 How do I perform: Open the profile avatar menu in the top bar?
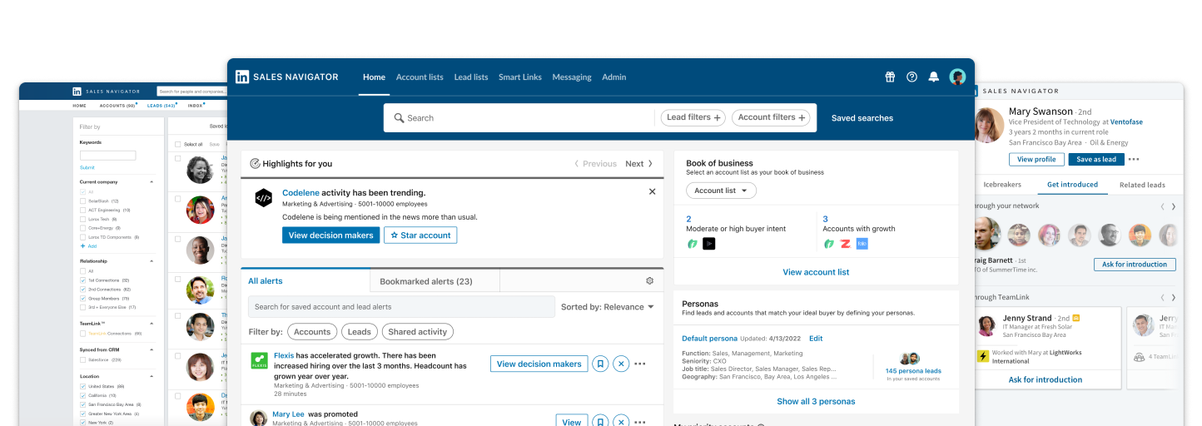(x=957, y=77)
